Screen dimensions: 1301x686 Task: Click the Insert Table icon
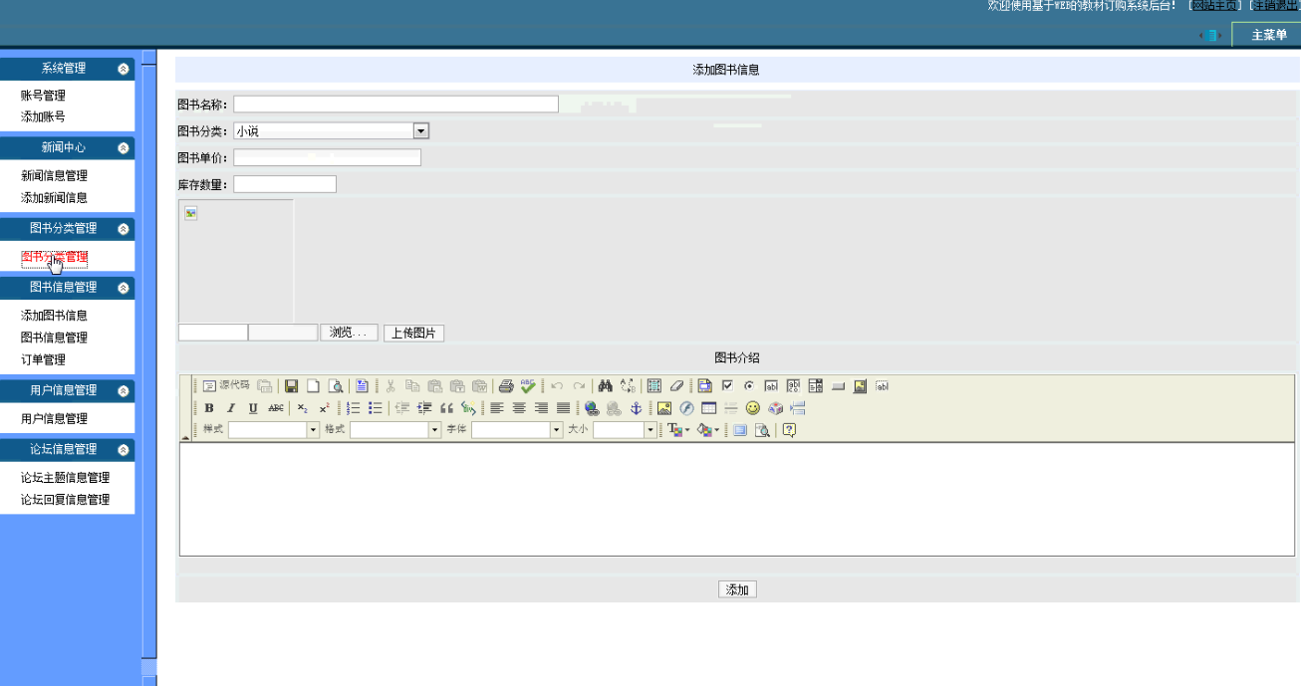pyautogui.click(x=708, y=408)
